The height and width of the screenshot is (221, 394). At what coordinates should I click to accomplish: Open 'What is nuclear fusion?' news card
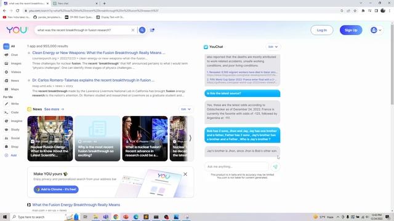tap(145, 138)
